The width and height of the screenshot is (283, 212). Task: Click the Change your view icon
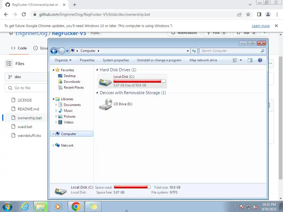235,60
